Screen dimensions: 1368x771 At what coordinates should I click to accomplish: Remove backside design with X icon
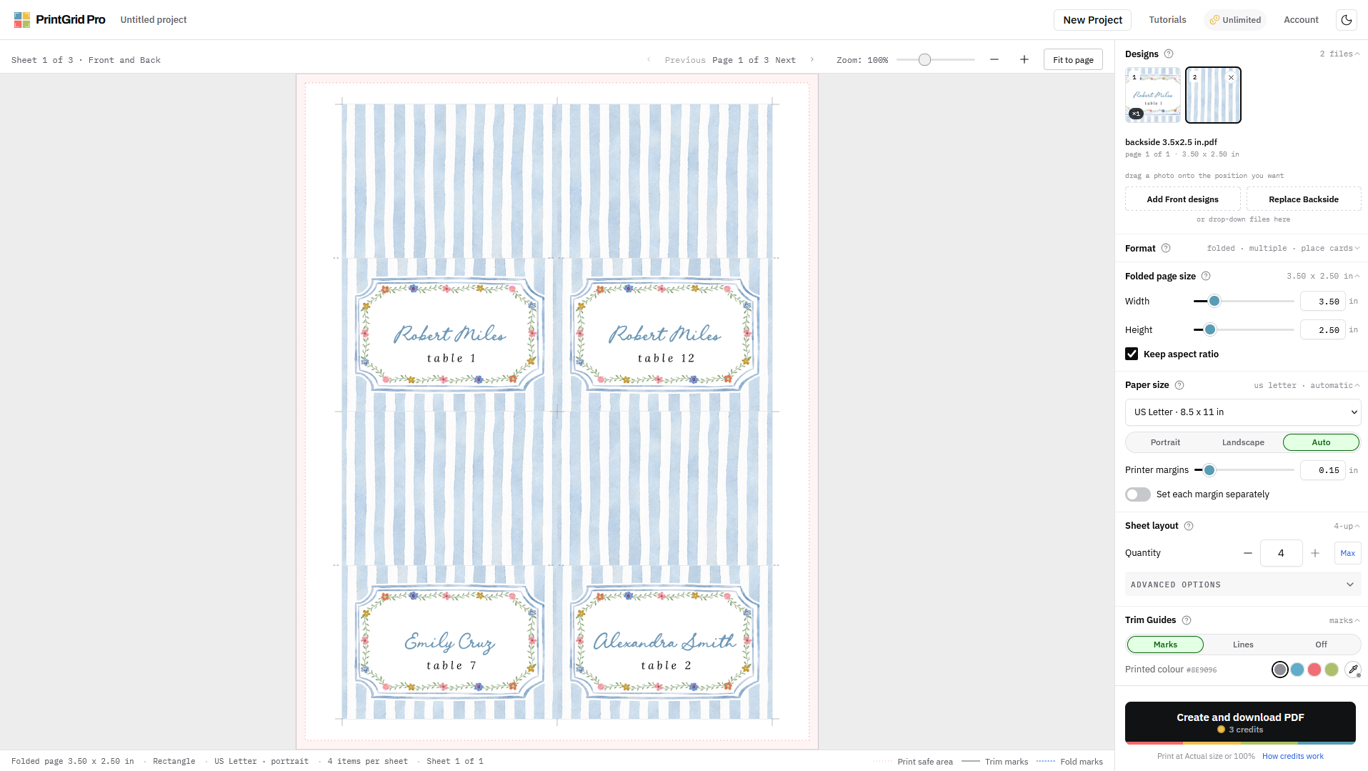point(1231,77)
